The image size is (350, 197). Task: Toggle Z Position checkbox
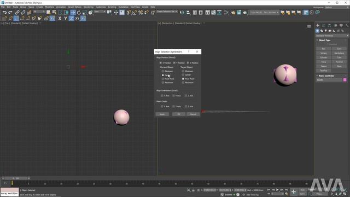pyautogui.click(x=188, y=63)
